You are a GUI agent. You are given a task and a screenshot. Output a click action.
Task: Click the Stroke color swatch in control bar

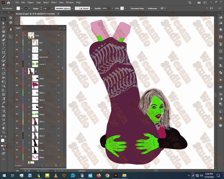26,8
